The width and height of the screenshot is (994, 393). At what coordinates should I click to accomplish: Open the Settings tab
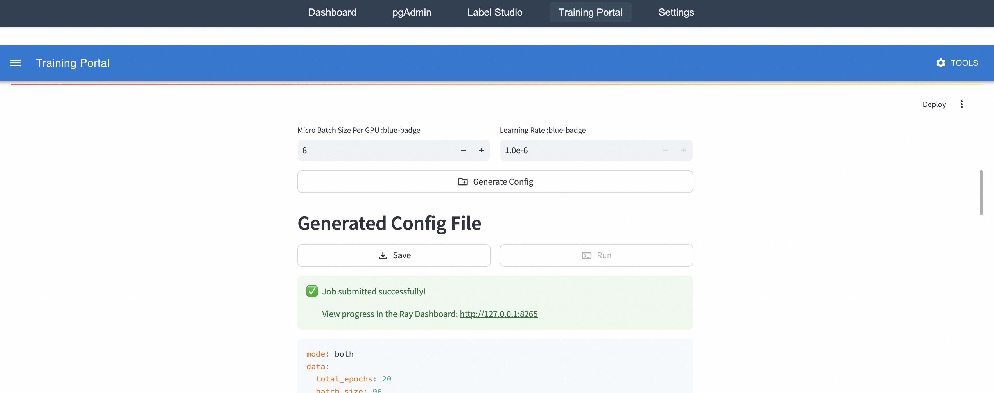coord(676,12)
